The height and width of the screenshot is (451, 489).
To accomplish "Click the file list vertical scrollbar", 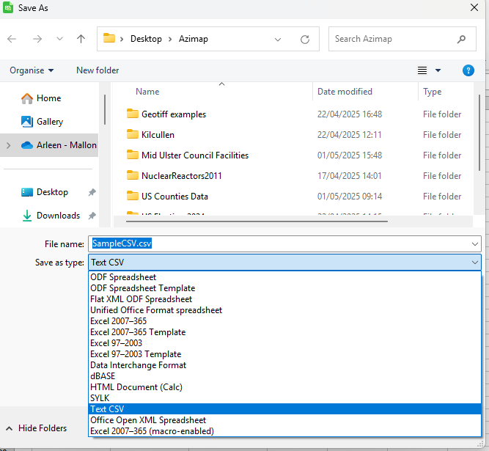I will click(479, 133).
